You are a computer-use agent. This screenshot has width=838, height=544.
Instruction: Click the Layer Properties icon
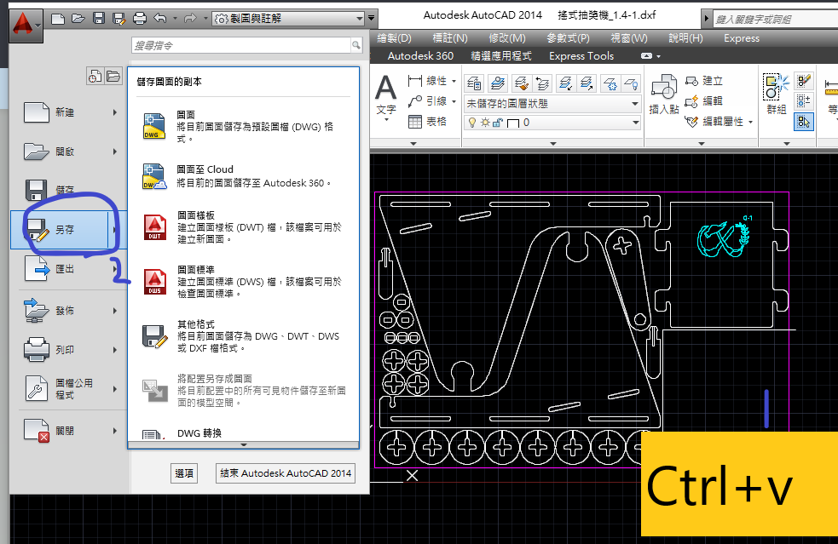point(475,83)
